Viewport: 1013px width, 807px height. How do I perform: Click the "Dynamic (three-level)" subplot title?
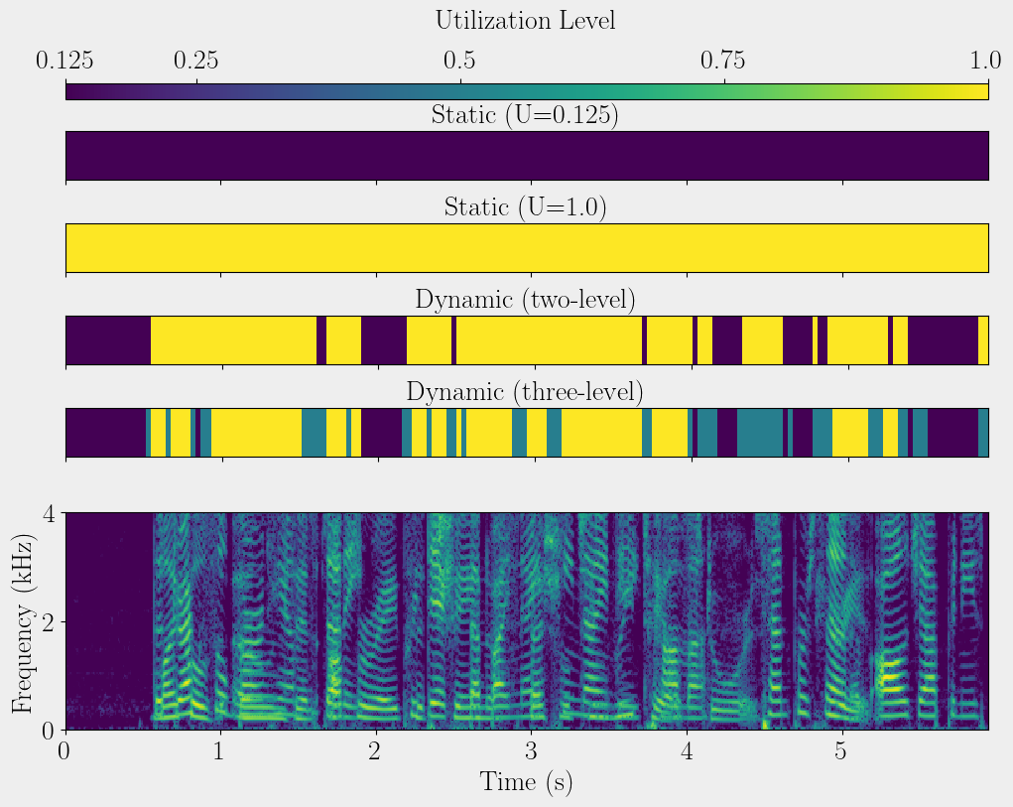pos(525,392)
